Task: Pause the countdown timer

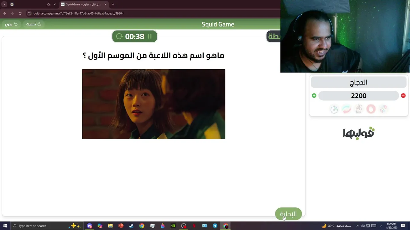Action: [150, 36]
